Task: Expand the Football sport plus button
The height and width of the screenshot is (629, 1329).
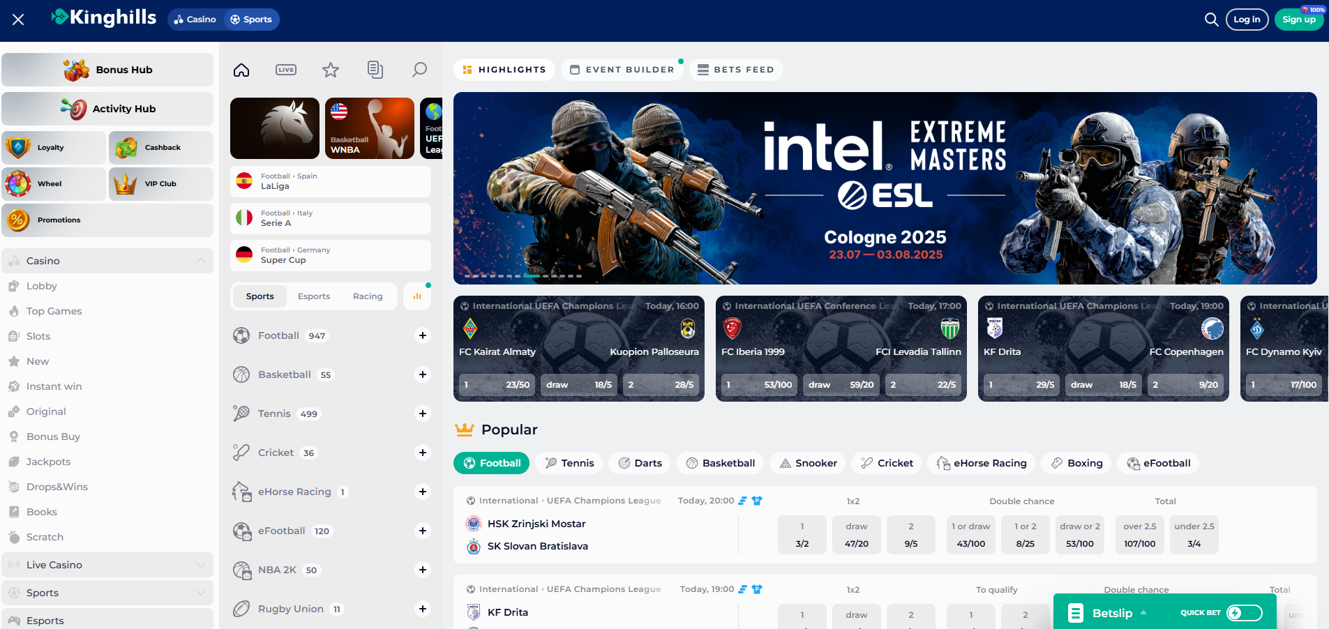Action: 423,335
